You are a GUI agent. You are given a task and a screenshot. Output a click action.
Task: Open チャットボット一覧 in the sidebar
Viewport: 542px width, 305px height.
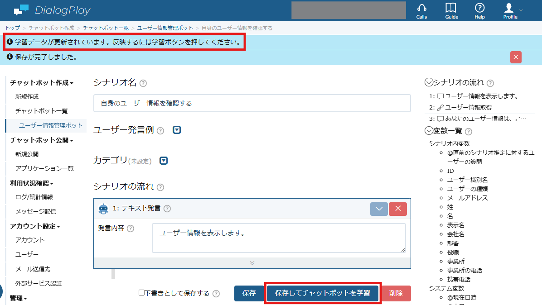(42, 111)
